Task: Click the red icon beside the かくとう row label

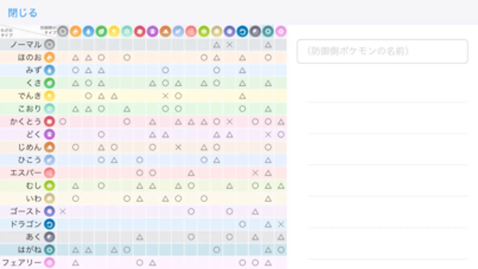Action: coord(50,122)
